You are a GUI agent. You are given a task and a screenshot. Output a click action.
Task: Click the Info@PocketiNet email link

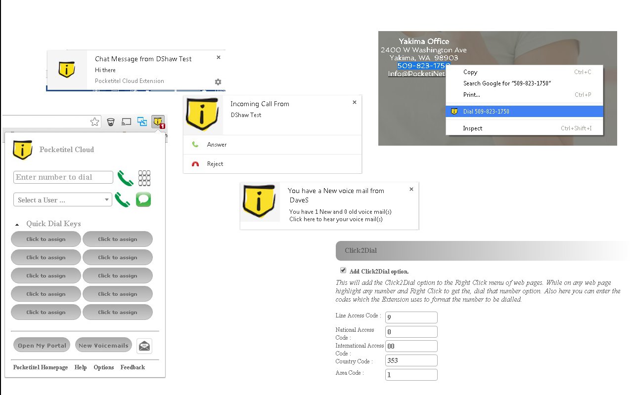pyautogui.click(x=416, y=74)
